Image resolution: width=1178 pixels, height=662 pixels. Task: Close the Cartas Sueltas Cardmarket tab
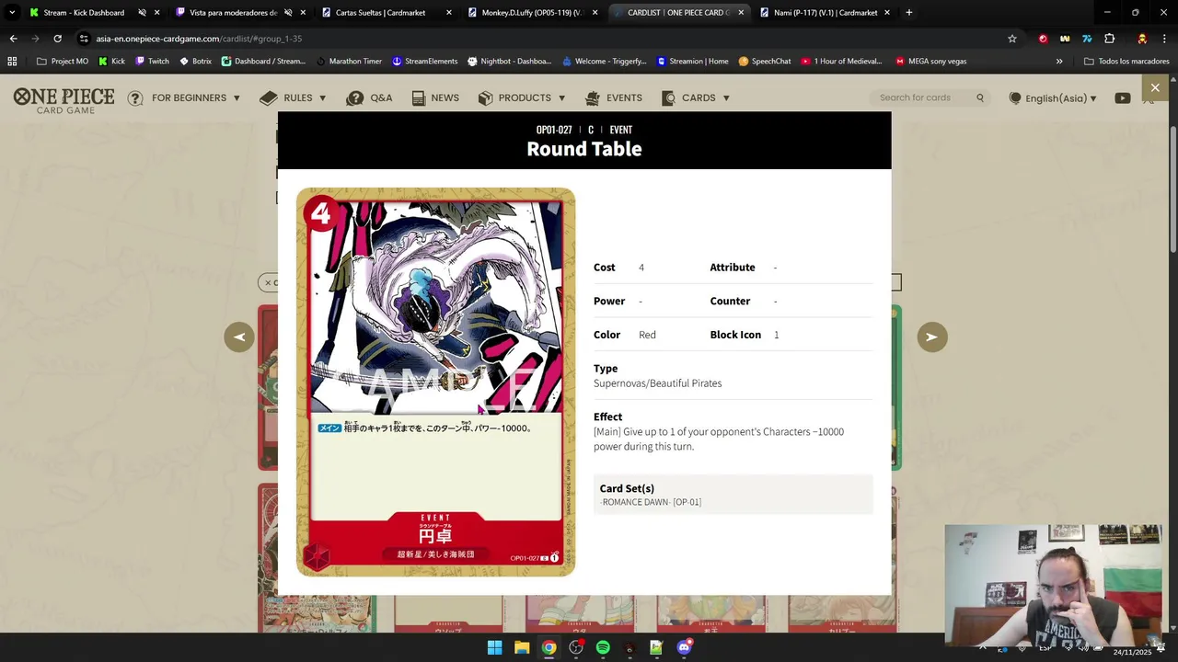[x=449, y=13]
